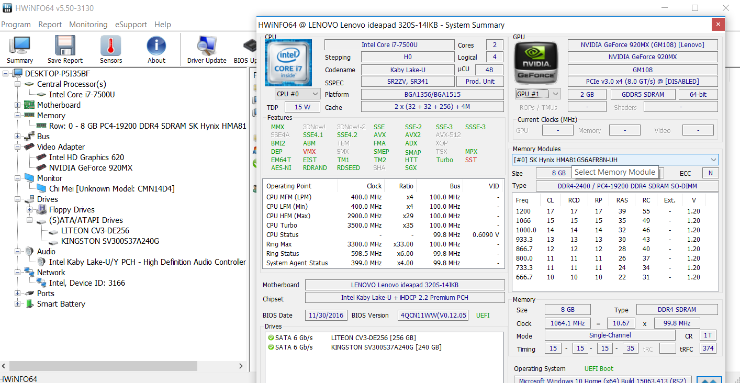
Task: Click the Intel Core i7 CPU logo
Action: (288, 62)
